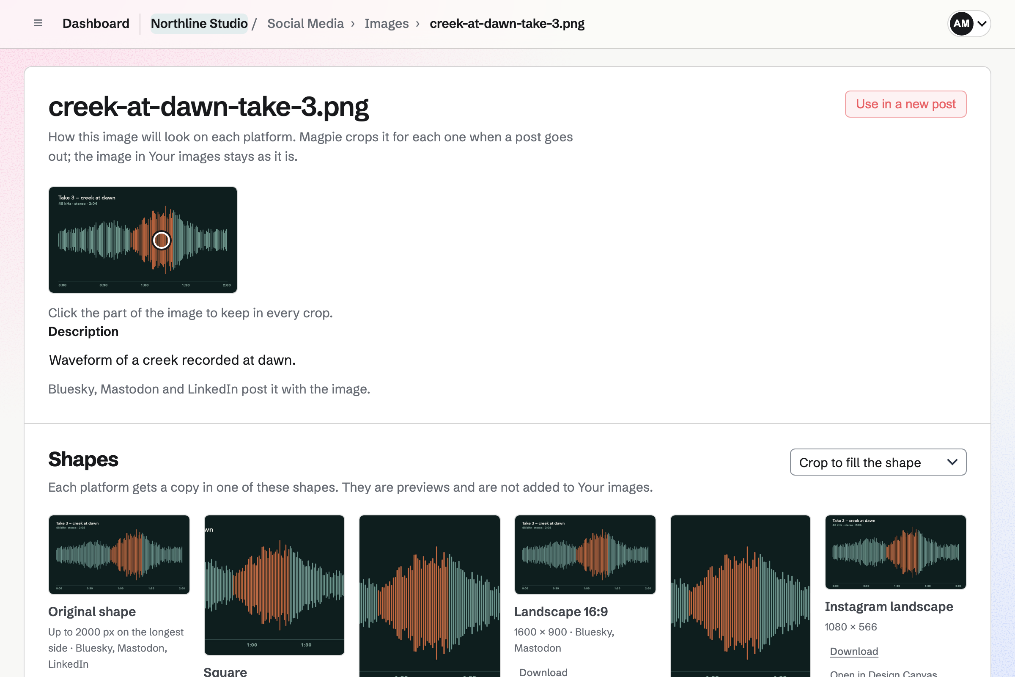Click the fifth tall waveform crop thumbnail
Screen dimensions: 1015x677
(x=740, y=596)
